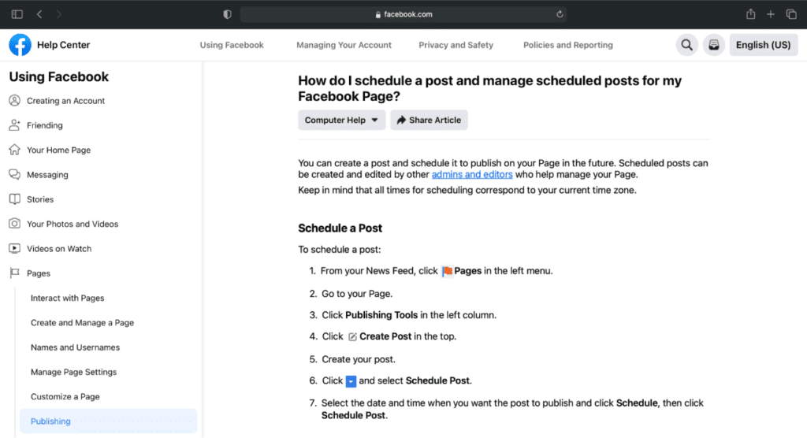Screen dimensions: 807x438
Task: Click the Creating an Account person icon
Action: pos(14,100)
